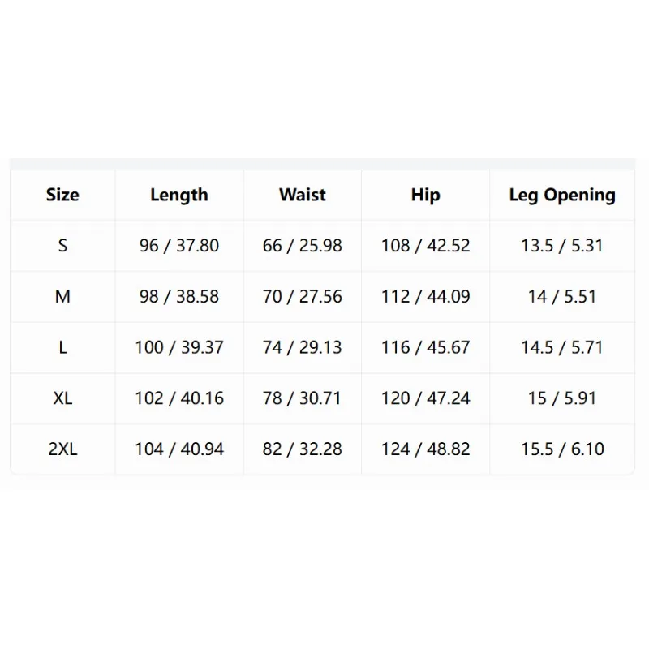
Task: Click the 116 / 45.67 hip cell
Action: (425, 348)
